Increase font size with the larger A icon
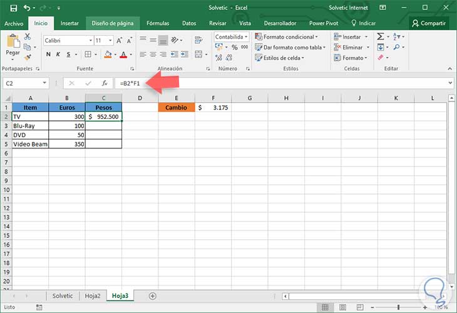 [119, 41]
